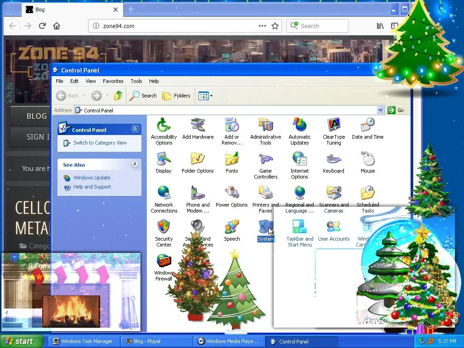
Task: Click the Go button beside Address
Action: (396, 110)
